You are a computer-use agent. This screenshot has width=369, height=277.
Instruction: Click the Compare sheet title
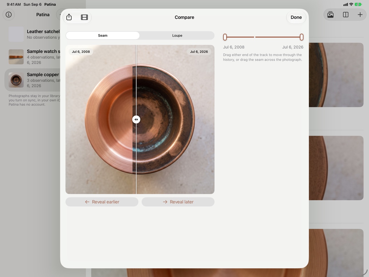[184, 17]
